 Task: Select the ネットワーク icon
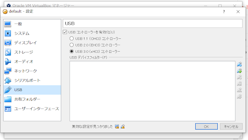point(8,71)
